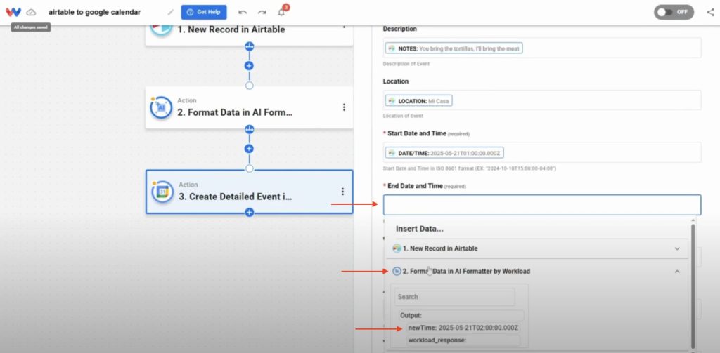This screenshot has width=720, height=353.
Task: Click the AI Formatter step icon
Action: 161,107
